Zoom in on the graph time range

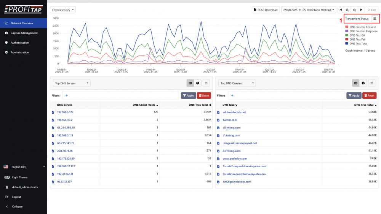pyautogui.click(x=347, y=10)
